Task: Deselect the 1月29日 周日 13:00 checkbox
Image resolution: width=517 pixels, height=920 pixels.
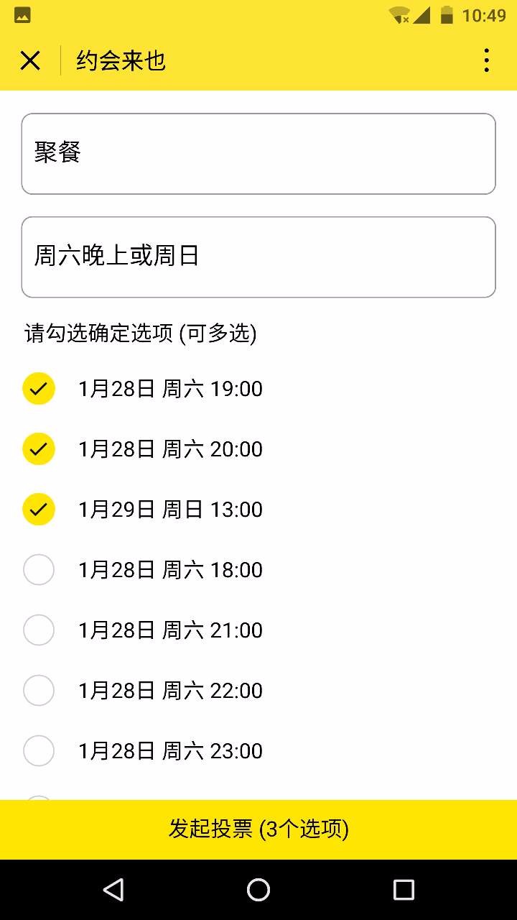Action: (39, 510)
